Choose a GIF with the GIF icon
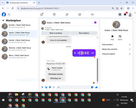 point(54,87)
